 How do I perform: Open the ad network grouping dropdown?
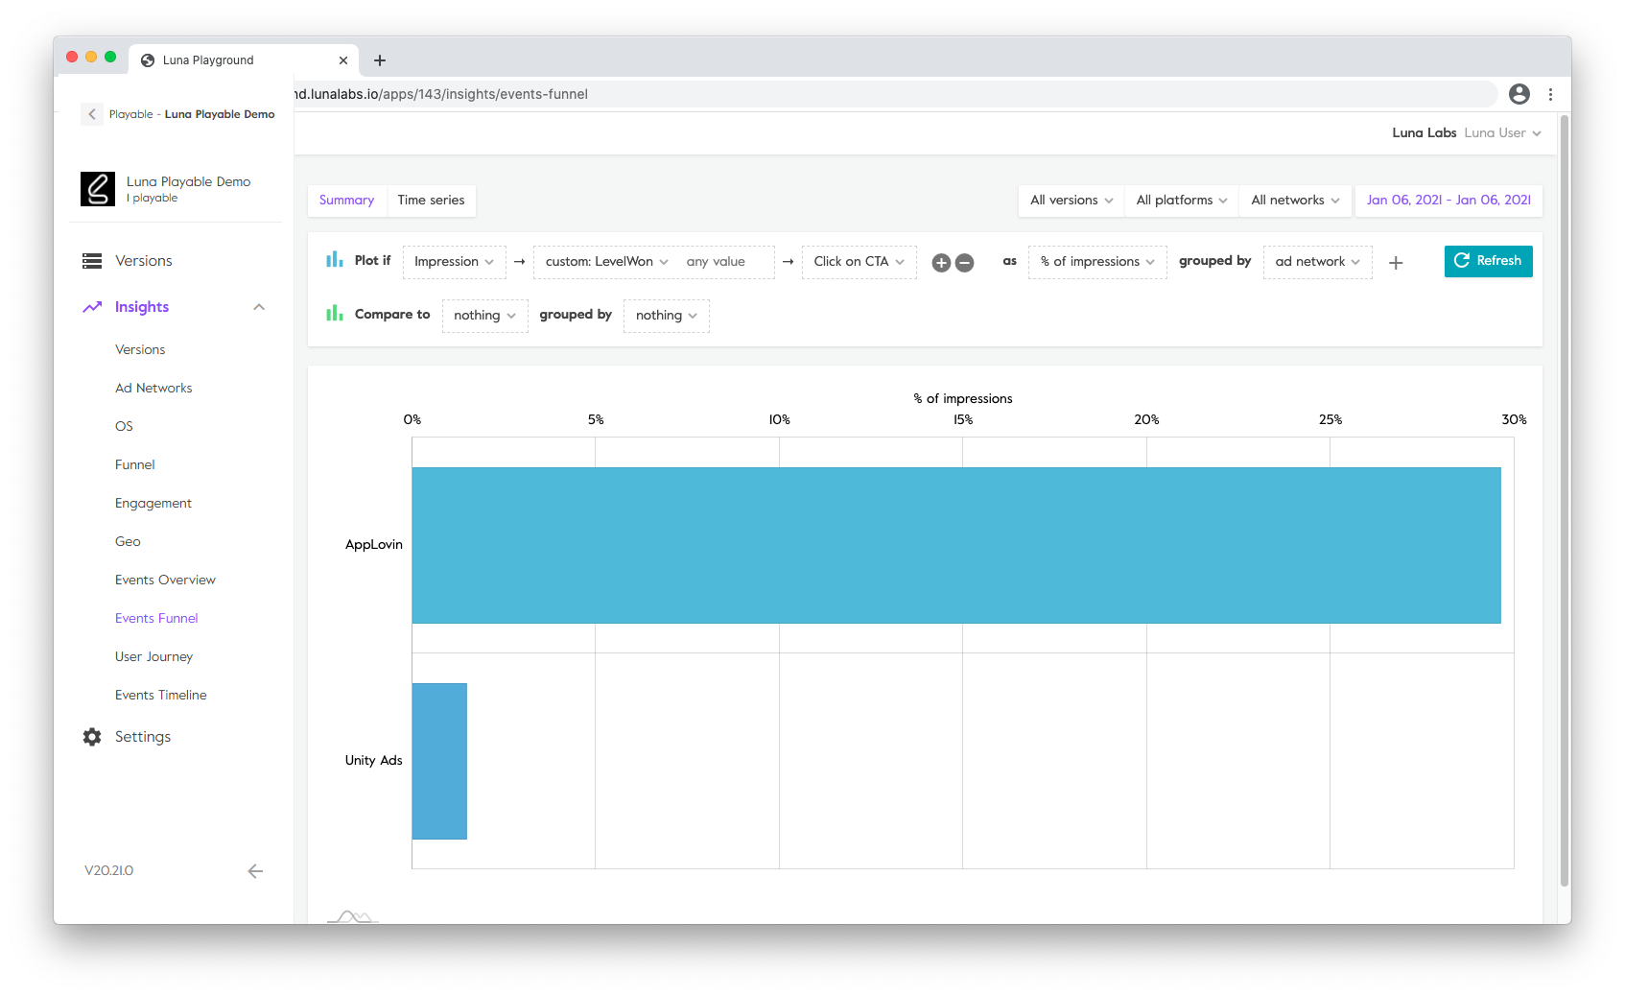(1317, 262)
